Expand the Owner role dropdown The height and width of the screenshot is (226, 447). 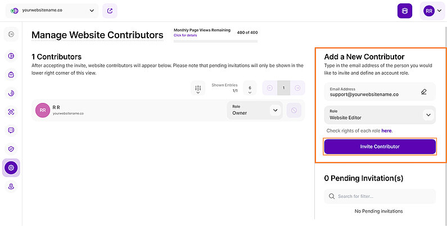274,110
